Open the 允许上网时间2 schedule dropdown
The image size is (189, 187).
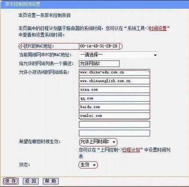click(98, 142)
